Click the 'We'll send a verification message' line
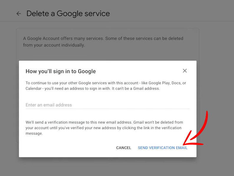This screenshot has height=176, width=234. [x=104, y=122]
